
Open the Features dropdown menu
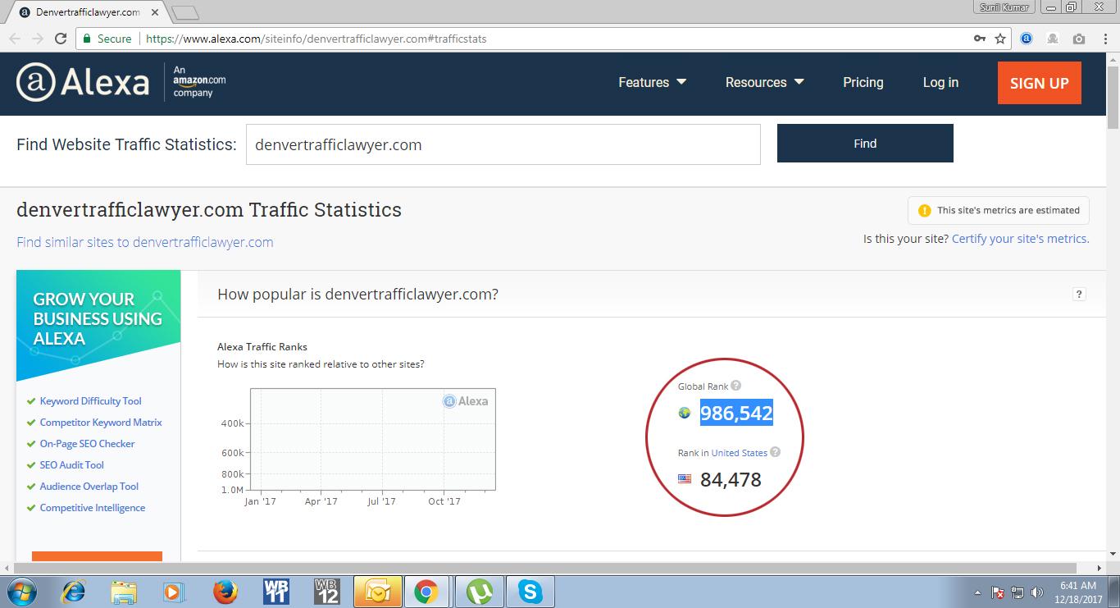[x=653, y=82]
